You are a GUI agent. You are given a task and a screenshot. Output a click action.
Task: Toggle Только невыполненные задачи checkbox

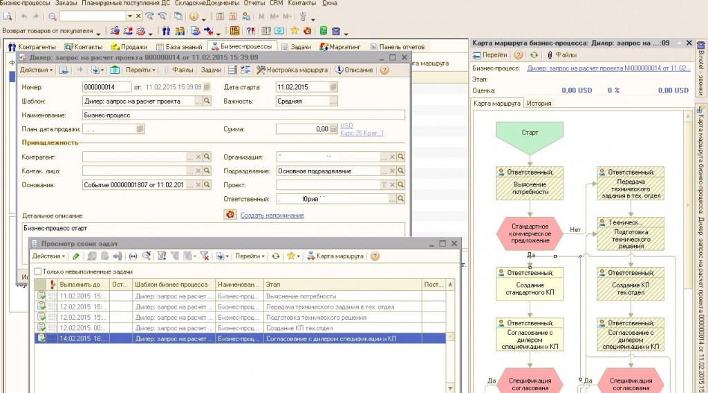pos(38,271)
